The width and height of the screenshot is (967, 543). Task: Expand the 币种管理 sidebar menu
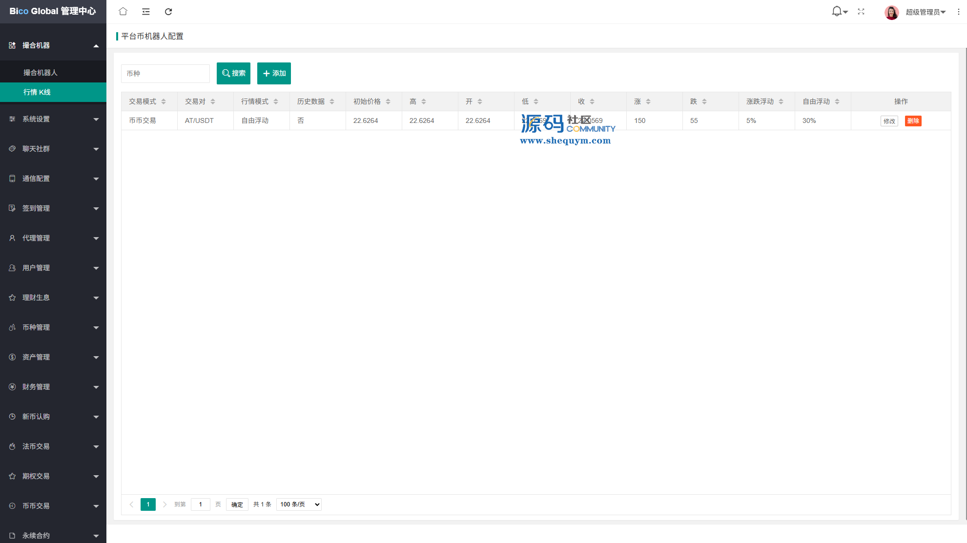pyautogui.click(x=53, y=327)
